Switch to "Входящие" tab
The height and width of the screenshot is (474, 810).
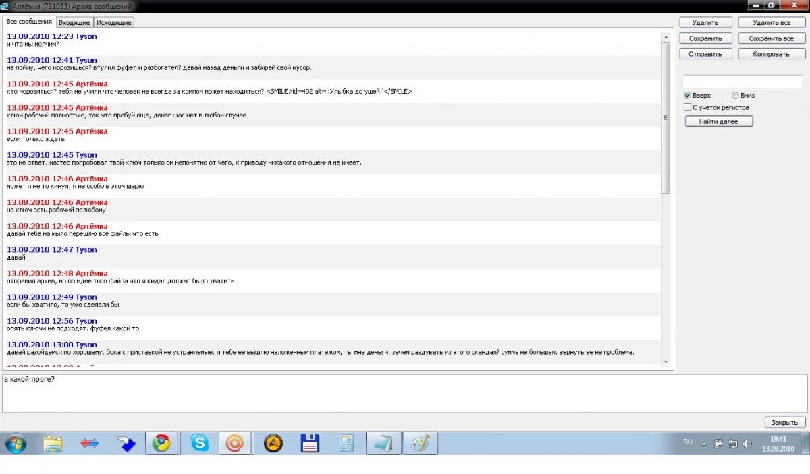click(x=74, y=22)
